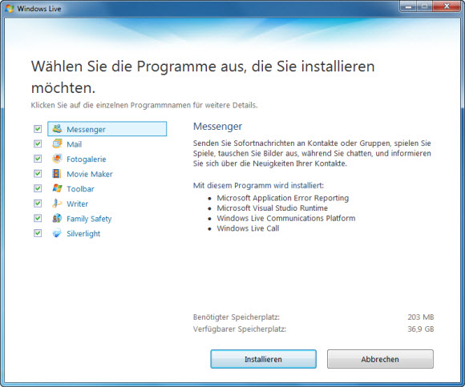Select the Fotogalerie program name
Viewport: 465px width, 387px height.
(x=87, y=159)
